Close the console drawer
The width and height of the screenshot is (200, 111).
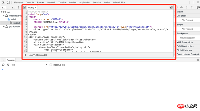tap(198, 60)
